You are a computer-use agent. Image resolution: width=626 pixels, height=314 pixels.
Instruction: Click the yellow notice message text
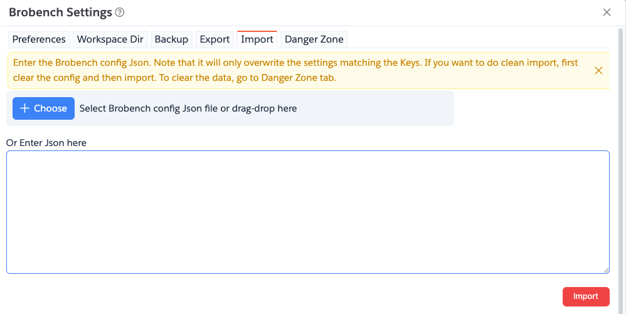click(x=295, y=70)
